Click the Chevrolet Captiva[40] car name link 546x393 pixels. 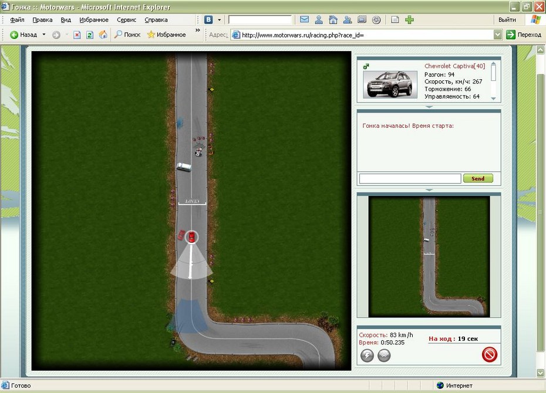[454, 66]
